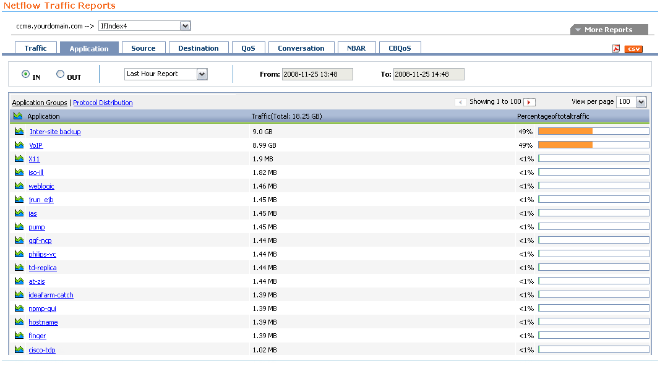Select the Application tab
This screenshot has height=366, width=660.
point(89,48)
